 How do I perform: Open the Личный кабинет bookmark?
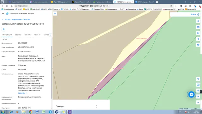8,9
